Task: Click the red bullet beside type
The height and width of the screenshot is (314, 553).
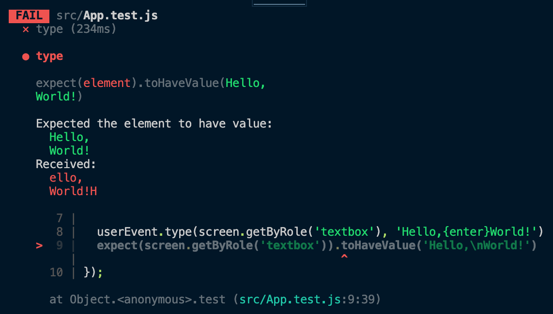Action: click(26, 57)
